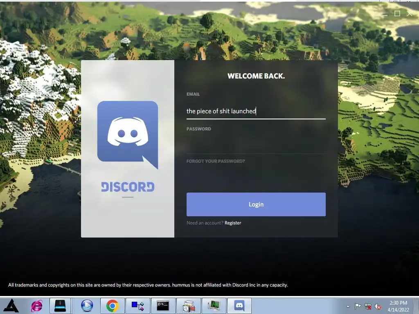This screenshot has width=419, height=314.
Task: Open the blue drive taskbar icon
Action: (60, 306)
